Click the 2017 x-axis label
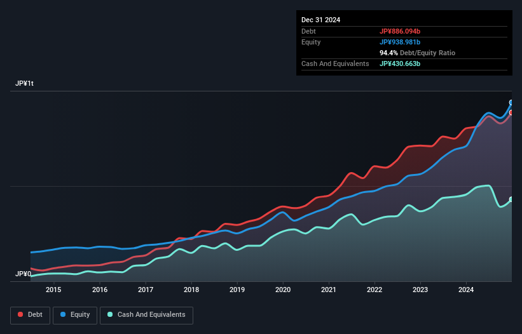This screenshot has height=334, width=522. click(146, 290)
